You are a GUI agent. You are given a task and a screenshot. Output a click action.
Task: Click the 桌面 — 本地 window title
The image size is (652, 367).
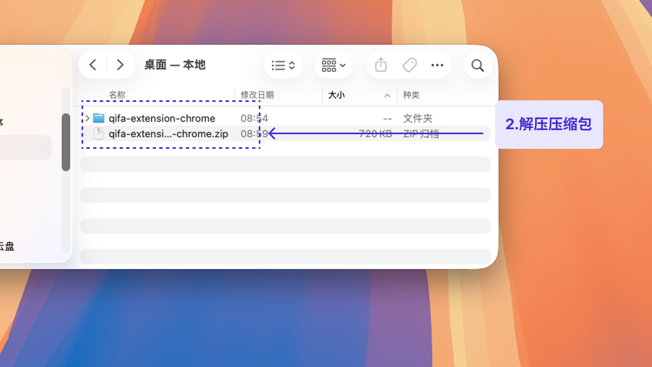175,65
